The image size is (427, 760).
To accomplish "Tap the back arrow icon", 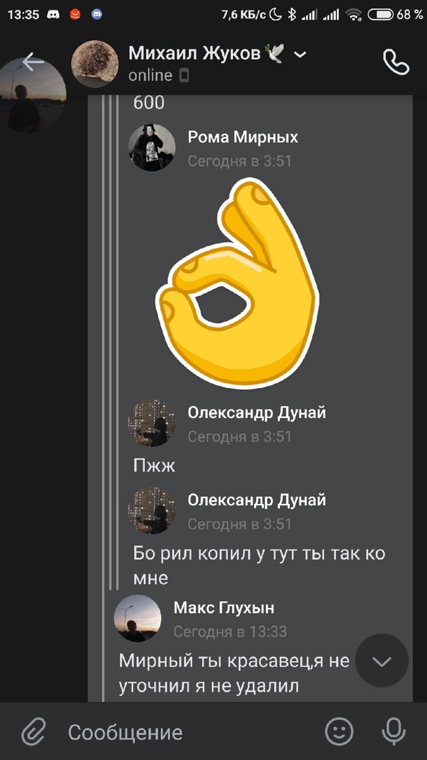I will click(32, 62).
